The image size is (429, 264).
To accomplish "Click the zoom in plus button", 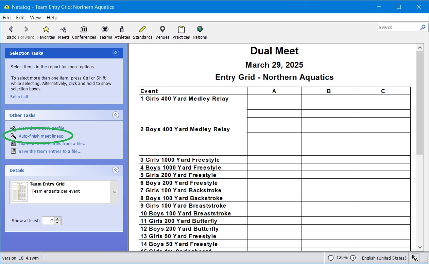I will 353,258.
